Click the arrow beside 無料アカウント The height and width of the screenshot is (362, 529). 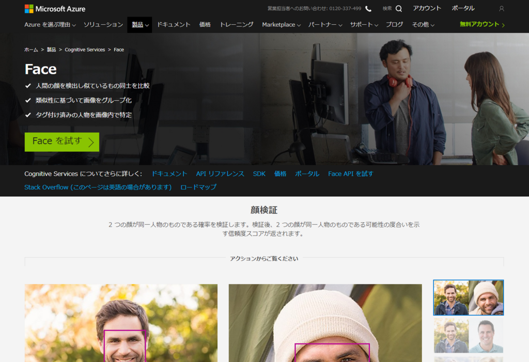[x=503, y=25]
